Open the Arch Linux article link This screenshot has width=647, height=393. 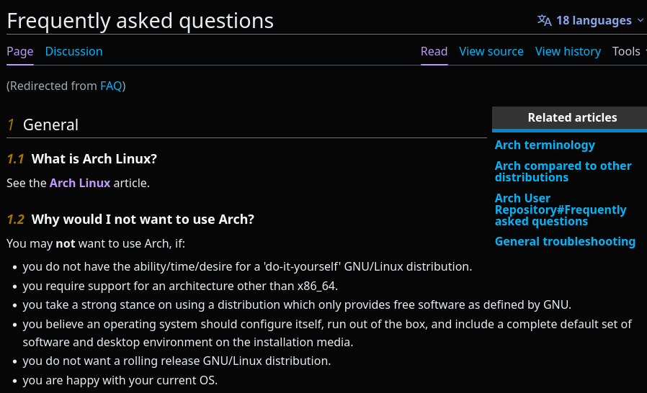pyautogui.click(x=80, y=183)
